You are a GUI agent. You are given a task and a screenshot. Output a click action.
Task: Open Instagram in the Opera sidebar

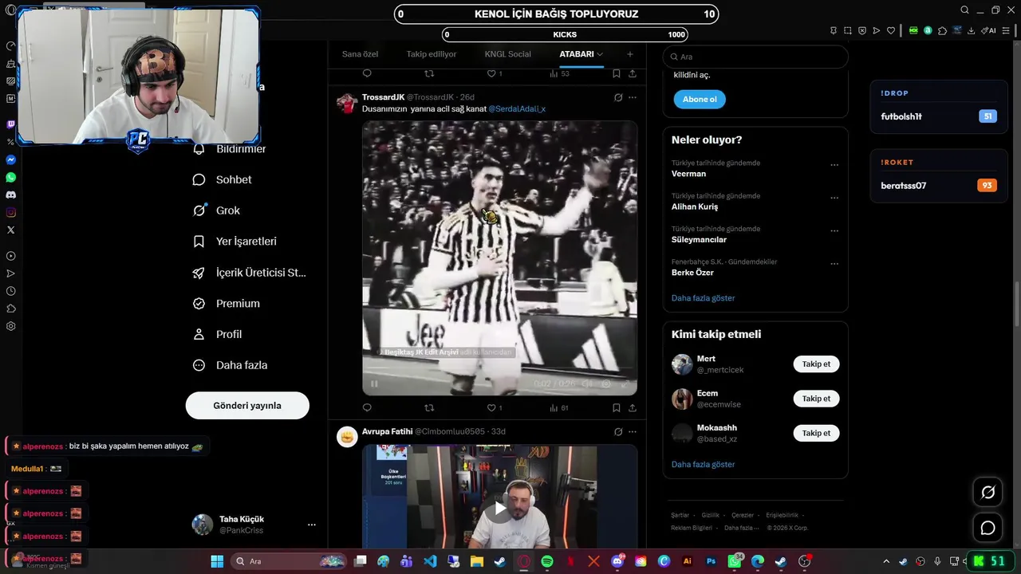(11, 212)
